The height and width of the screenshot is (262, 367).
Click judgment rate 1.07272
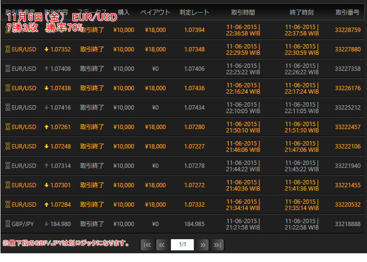point(194,185)
